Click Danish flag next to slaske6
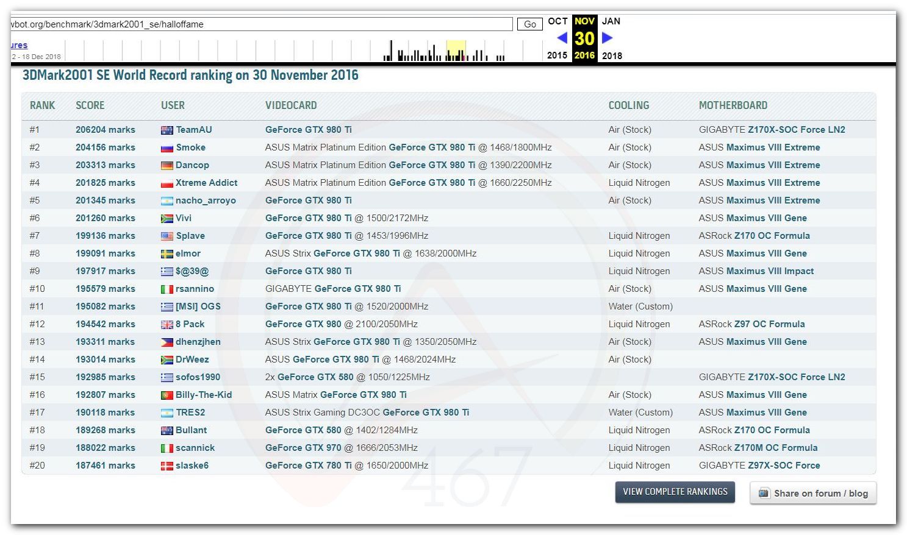Image resolution: width=907 pixels, height=535 pixels. [167, 466]
